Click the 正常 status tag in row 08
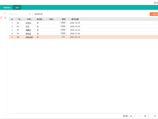This screenshot has width=158, height=119. point(63,37)
